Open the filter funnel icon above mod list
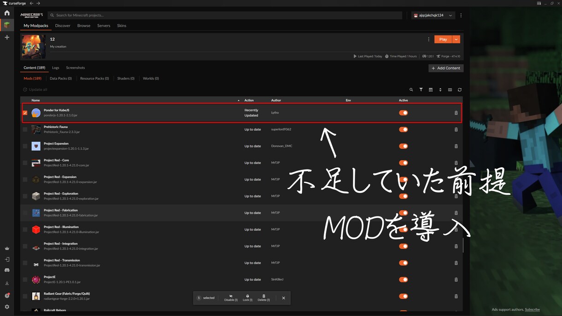562x316 pixels. 421,90
